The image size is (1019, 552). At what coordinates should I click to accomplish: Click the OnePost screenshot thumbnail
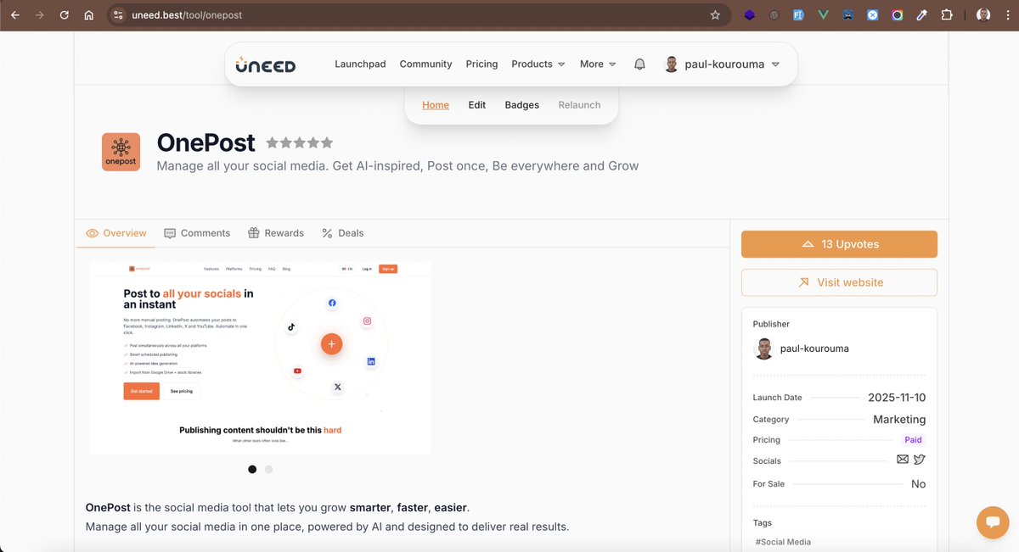(x=261, y=358)
